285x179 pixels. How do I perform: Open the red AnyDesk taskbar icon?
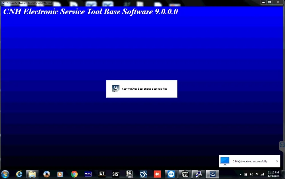(157, 174)
